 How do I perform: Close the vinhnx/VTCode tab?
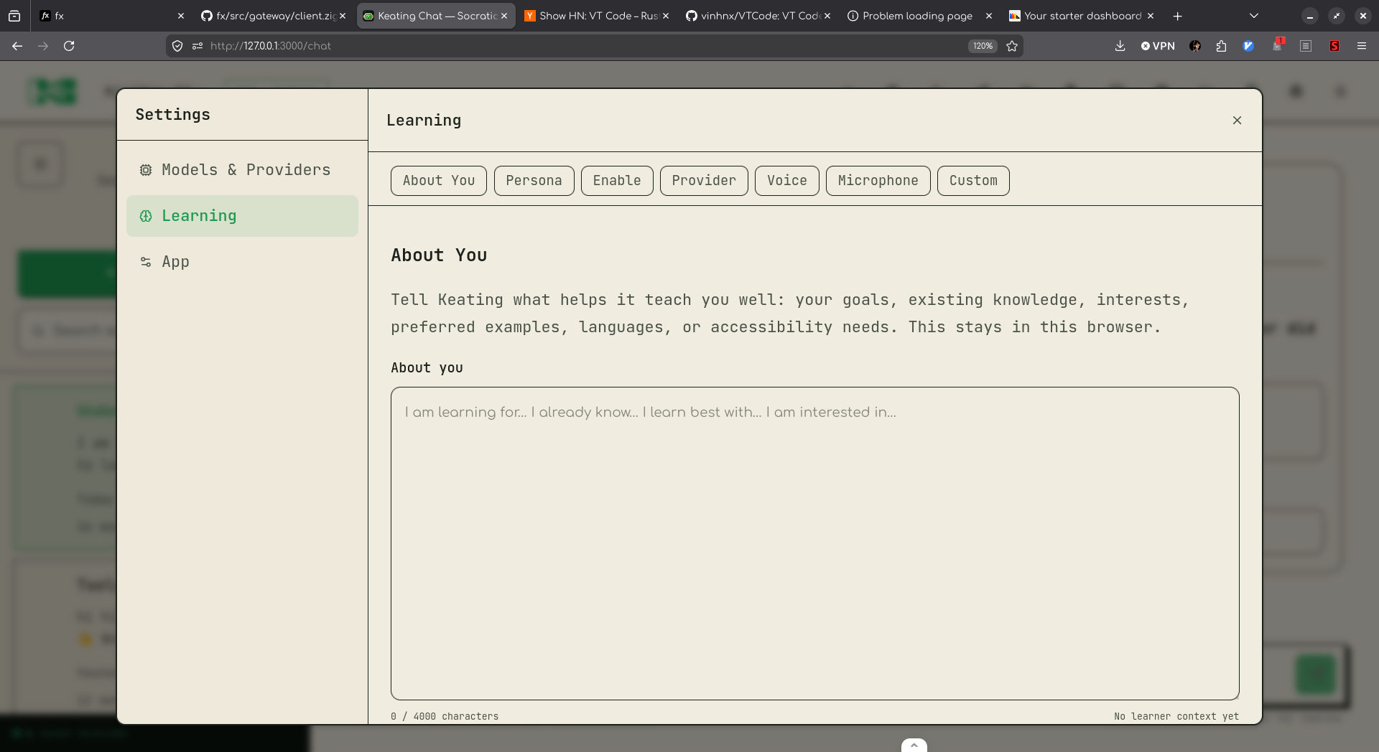[x=827, y=16]
